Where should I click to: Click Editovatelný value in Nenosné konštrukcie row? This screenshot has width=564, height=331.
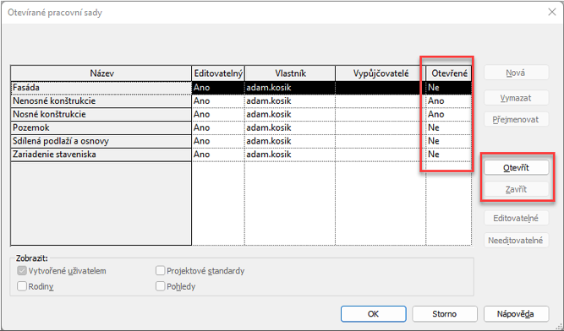click(218, 100)
